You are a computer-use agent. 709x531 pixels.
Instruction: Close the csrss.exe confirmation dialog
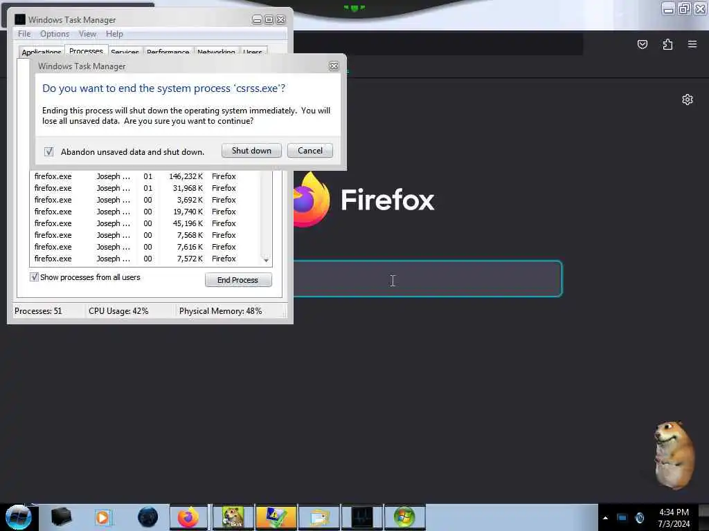(x=334, y=66)
